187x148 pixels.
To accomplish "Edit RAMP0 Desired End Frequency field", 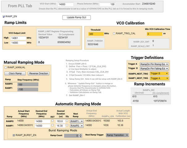I will 43,121.
